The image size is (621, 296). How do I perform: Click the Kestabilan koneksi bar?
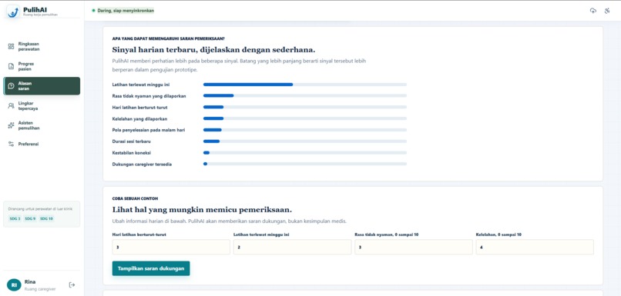305,152
